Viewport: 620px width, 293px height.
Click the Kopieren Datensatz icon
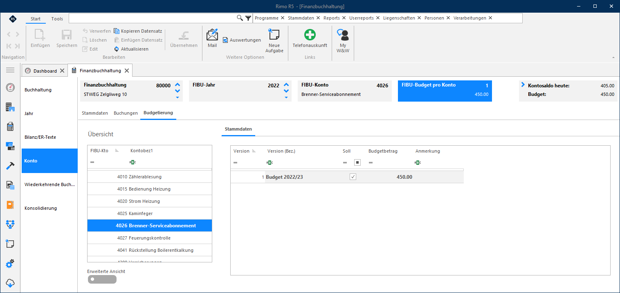[x=117, y=31]
